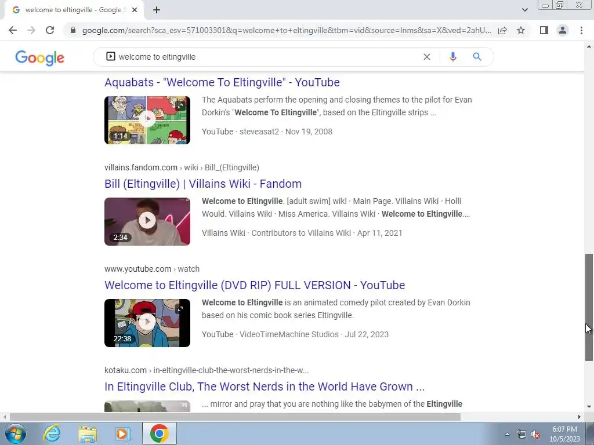Open the Chrome three-dot menu
Screen dimensions: 594x445
pyautogui.click(x=581, y=30)
